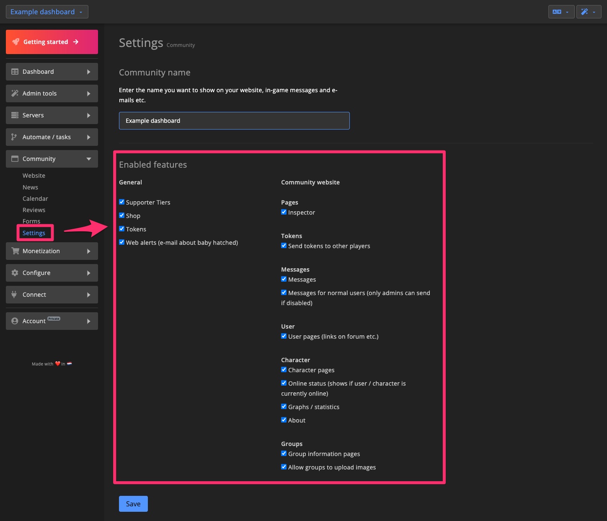Click the Configure gear icon
The height and width of the screenshot is (521, 607).
[x=14, y=272]
